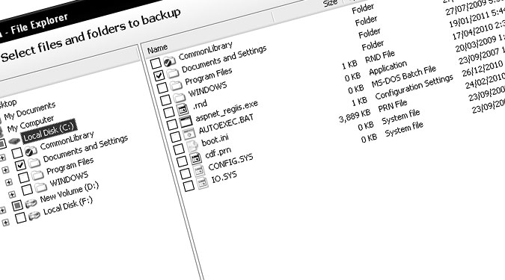Select the WINDOWS label in the folder tree
This screenshot has height=280, width=505.
point(69,179)
